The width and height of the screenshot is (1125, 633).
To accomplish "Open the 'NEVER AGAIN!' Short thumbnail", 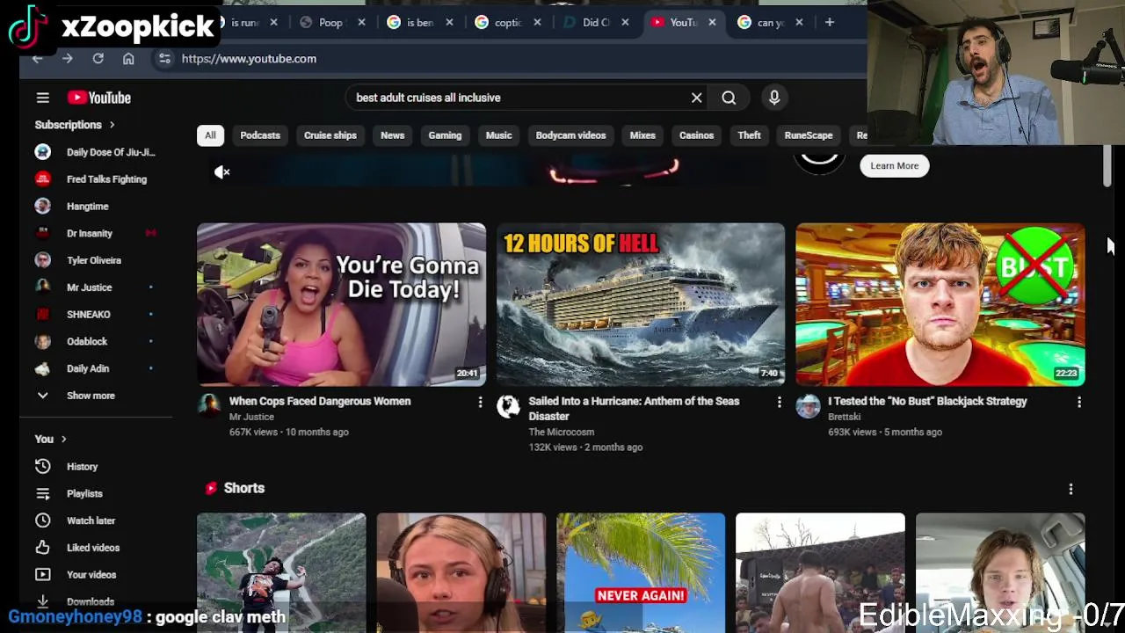I will coord(641,572).
